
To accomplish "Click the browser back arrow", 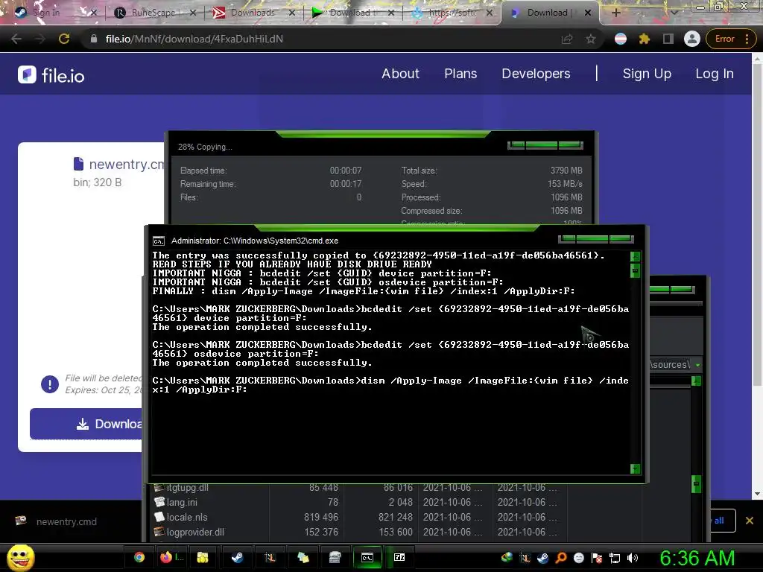I will pyautogui.click(x=16, y=39).
